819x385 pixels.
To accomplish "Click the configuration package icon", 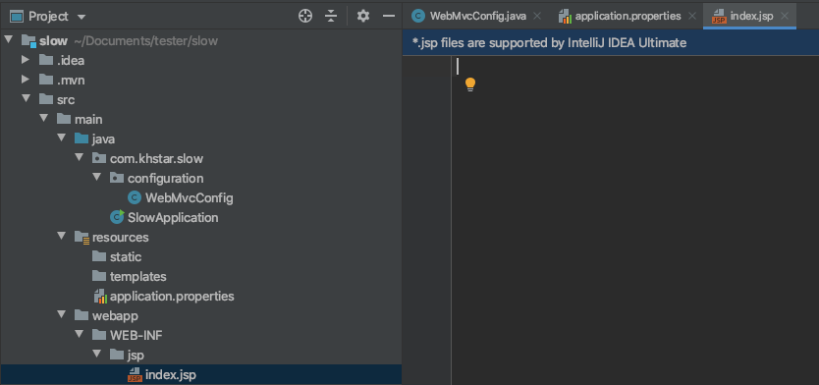I will (117, 178).
